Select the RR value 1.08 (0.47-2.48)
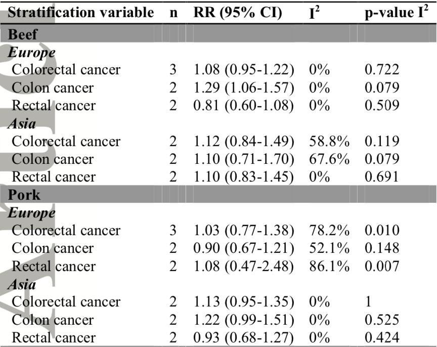The height and width of the screenshot is (347, 437). point(244,267)
